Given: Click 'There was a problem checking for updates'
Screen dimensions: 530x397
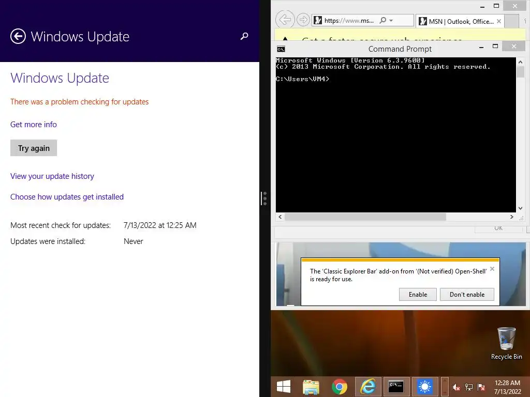Looking at the screenshot, I should [x=79, y=102].
